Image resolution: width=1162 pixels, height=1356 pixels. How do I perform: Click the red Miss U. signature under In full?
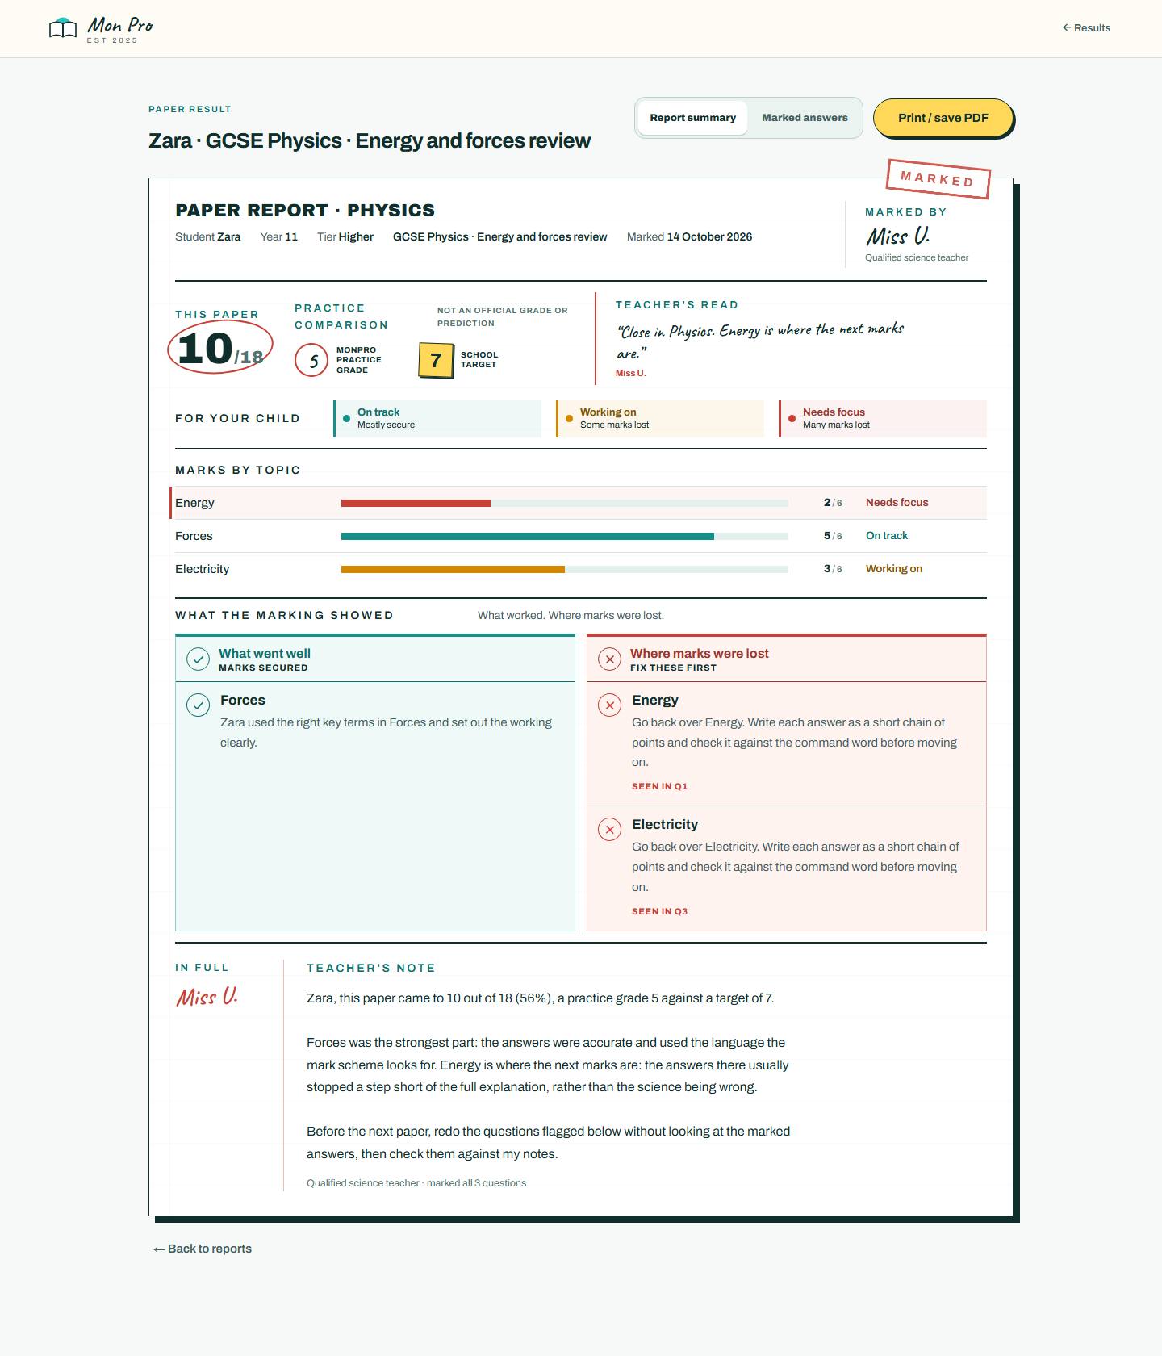click(207, 997)
